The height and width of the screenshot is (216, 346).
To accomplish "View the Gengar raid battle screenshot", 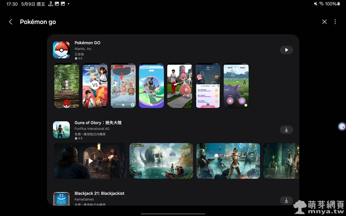I will tap(236, 86).
